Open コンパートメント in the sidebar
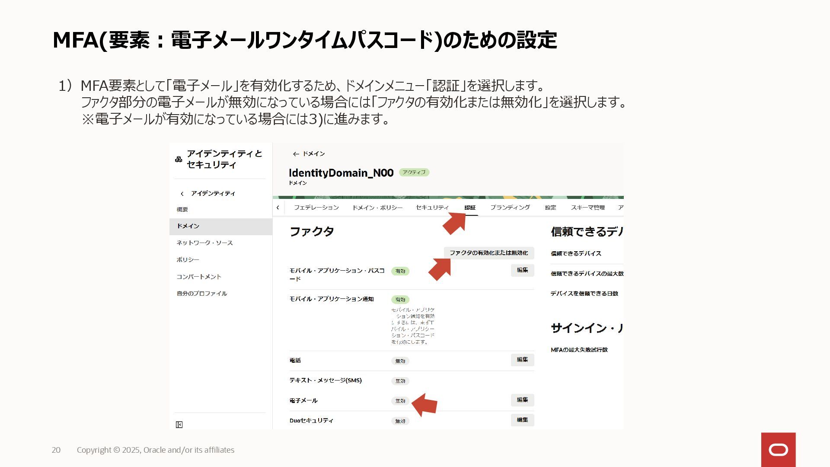830x467 pixels. (x=199, y=277)
